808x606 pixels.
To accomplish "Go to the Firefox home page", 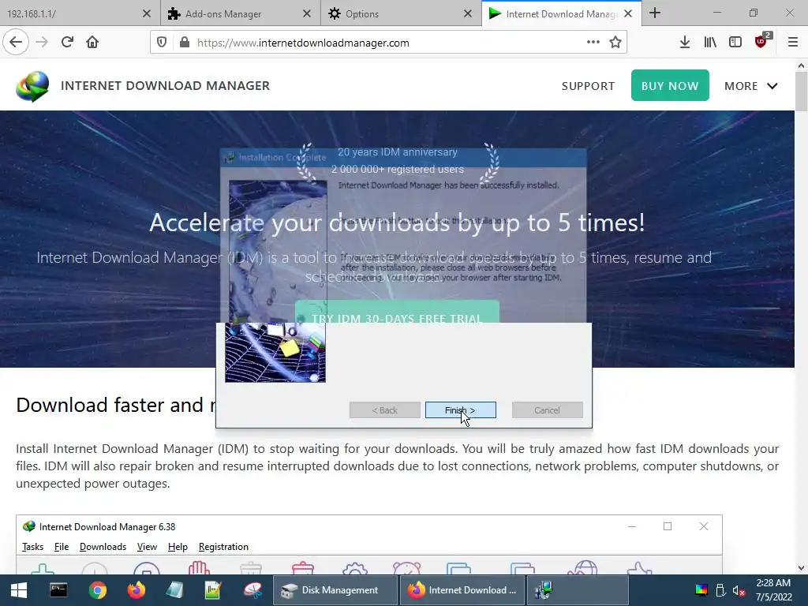I will (92, 42).
